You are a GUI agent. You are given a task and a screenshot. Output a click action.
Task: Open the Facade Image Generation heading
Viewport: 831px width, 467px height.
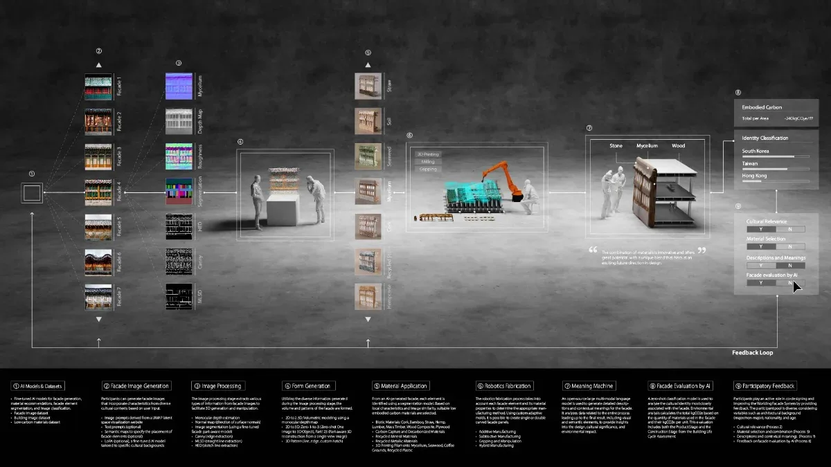pyautogui.click(x=136, y=386)
